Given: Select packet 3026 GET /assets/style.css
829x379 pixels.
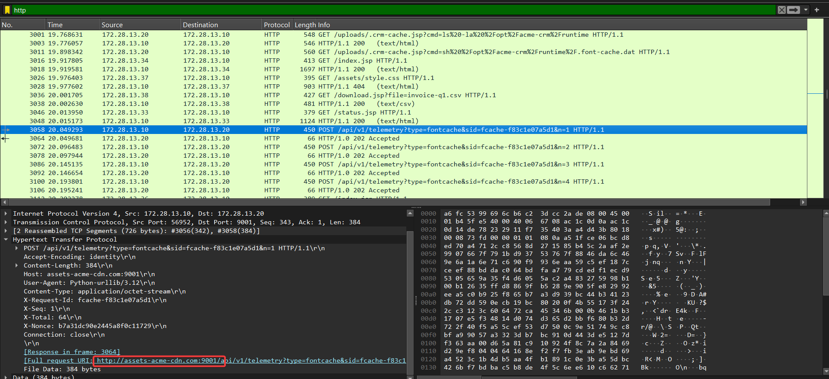Looking at the screenshot, I should (403, 78).
